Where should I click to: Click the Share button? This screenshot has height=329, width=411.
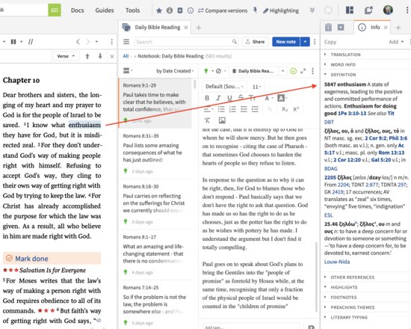coord(255,42)
